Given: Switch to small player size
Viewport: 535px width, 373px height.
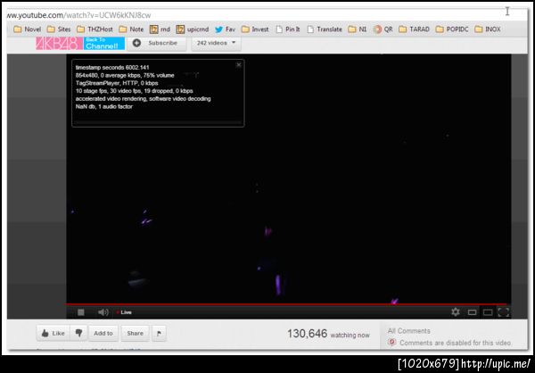Looking at the screenshot, I should [x=472, y=312].
